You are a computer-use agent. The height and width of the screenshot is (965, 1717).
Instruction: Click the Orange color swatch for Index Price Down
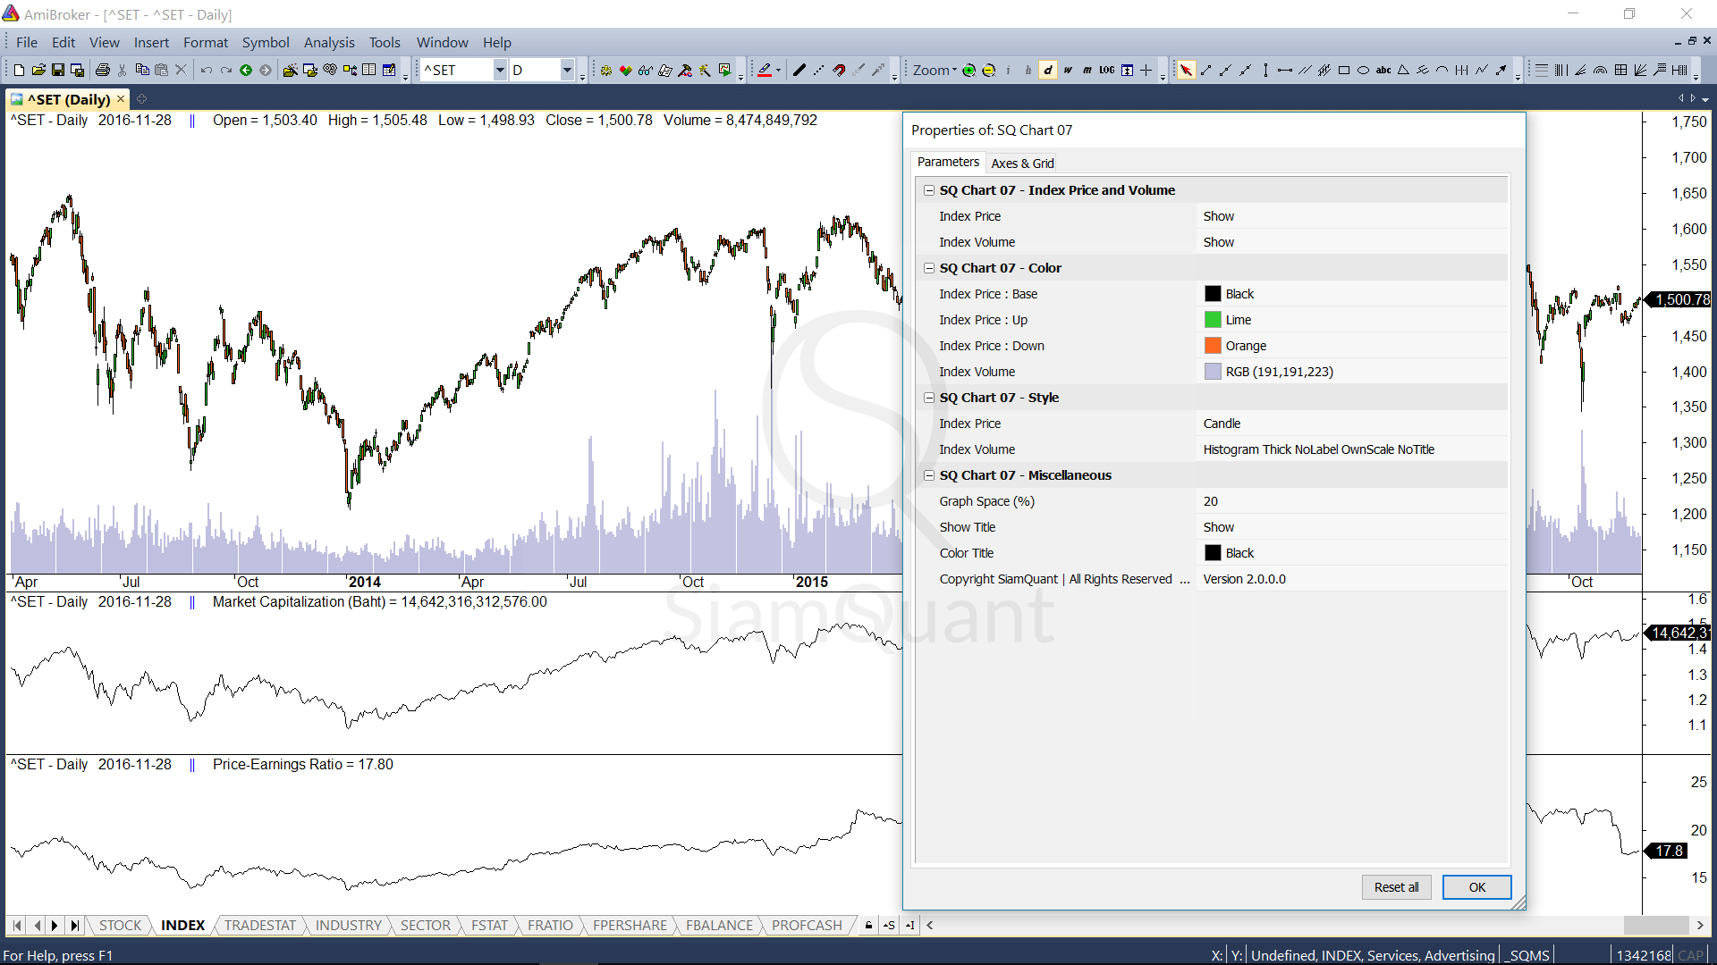[1213, 346]
